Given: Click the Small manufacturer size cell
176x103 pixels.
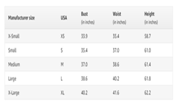Looking at the screenshot, I should tap(12, 50).
